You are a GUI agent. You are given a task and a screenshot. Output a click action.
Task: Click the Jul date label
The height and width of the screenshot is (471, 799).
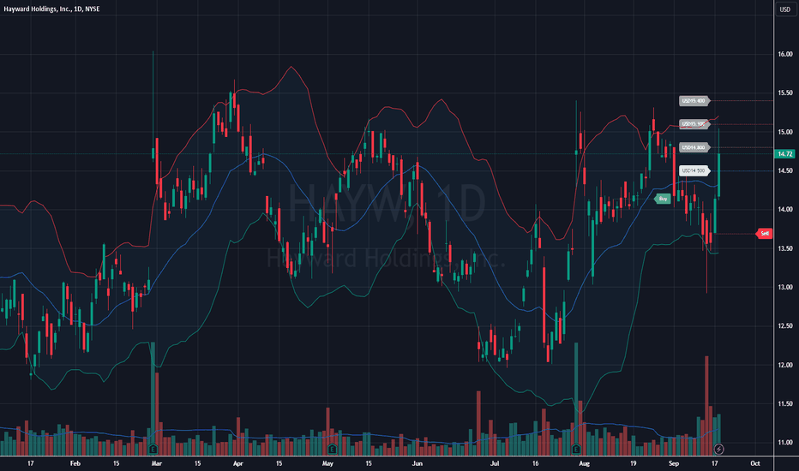pos(495,463)
